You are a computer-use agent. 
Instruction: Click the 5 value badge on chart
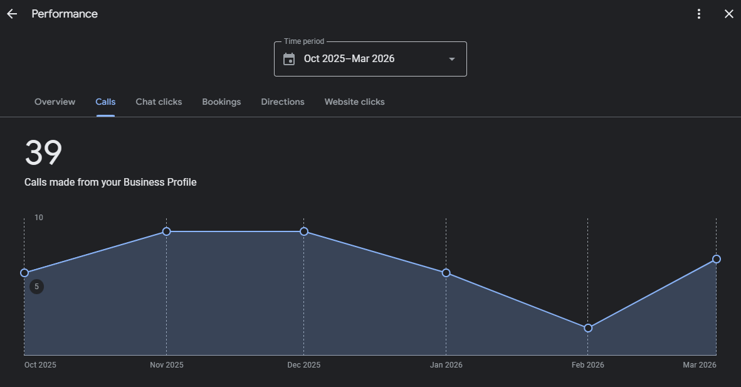point(36,287)
